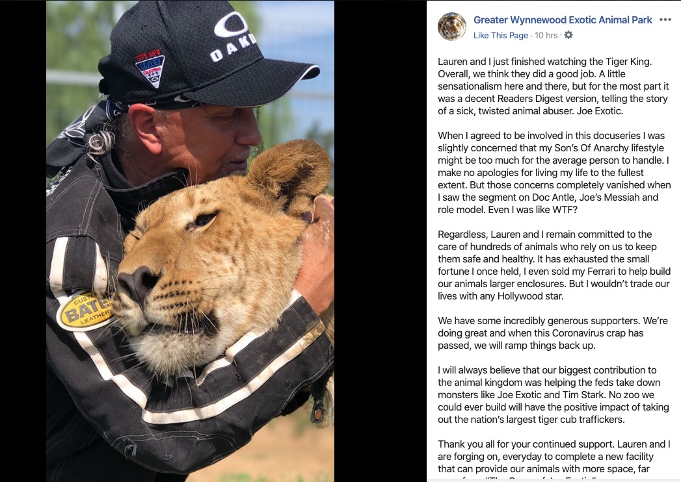This screenshot has width=681, height=482.
Task: Click the black area left of photo
Action: coord(23,241)
